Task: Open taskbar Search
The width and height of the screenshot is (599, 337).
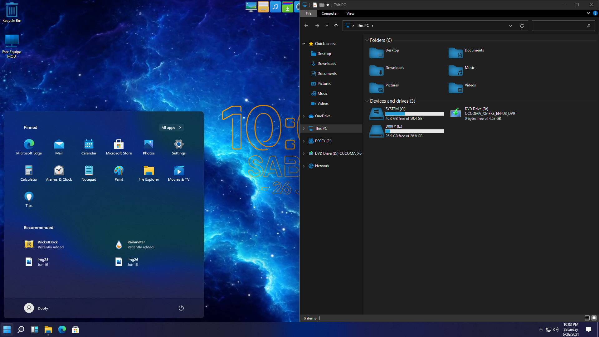Action: (x=21, y=330)
